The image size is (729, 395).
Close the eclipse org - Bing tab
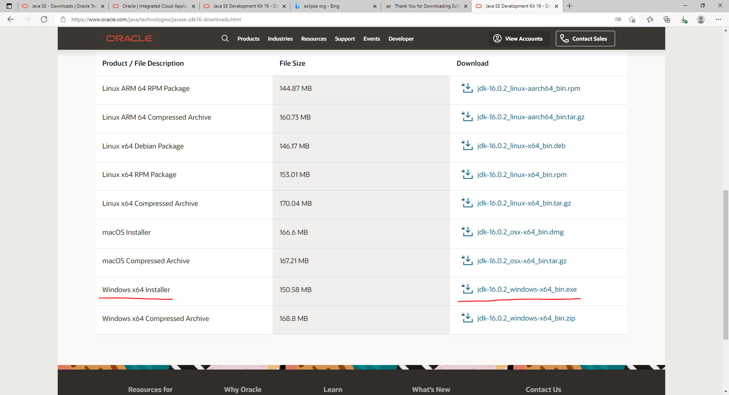click(375, 6)
